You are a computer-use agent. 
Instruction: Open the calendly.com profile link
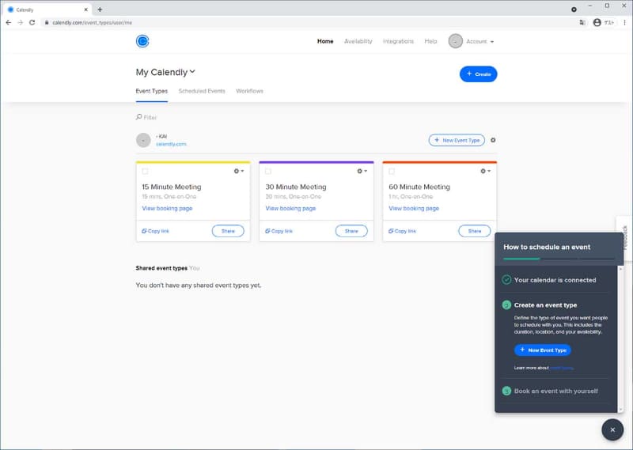[171, 144]
